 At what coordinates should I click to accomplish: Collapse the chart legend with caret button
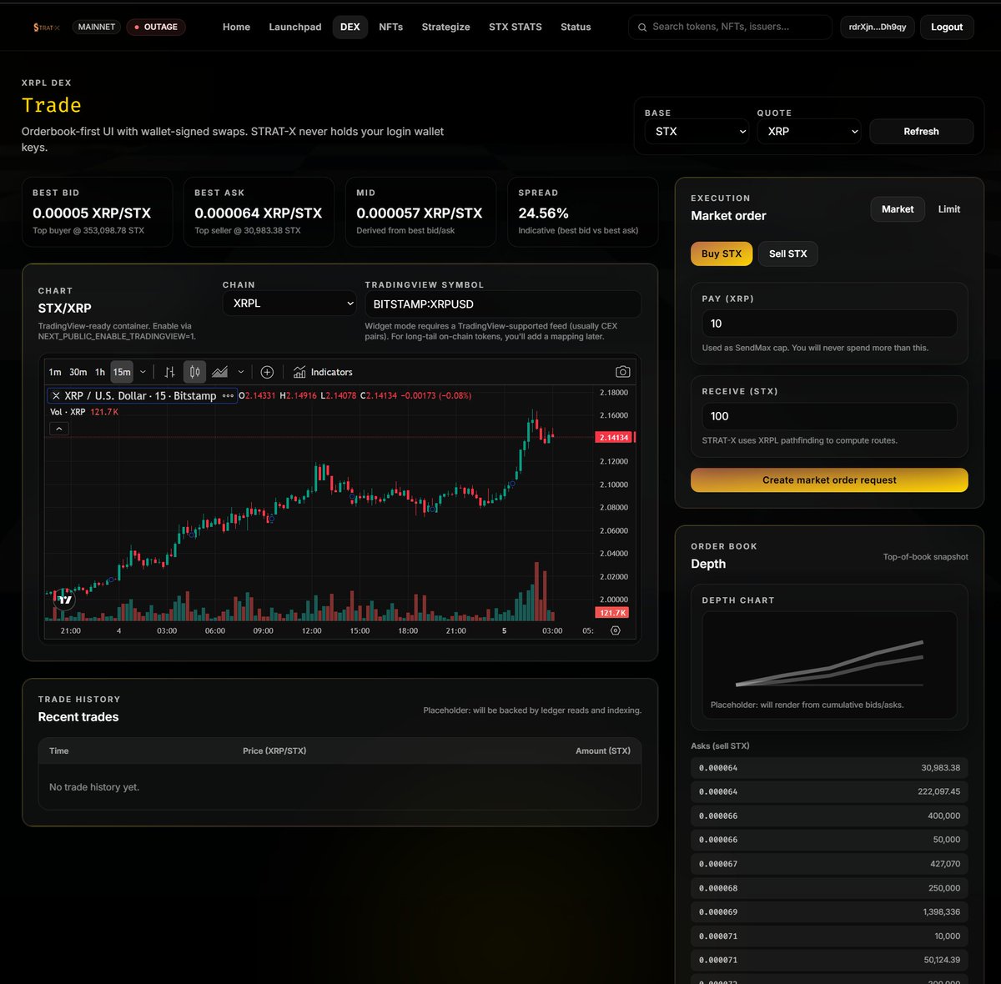pos(59,429)
